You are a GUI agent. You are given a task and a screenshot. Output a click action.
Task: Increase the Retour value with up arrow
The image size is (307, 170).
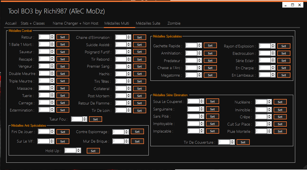52,36
